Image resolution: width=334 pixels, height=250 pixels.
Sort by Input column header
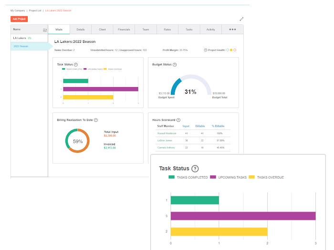coord(186,126)
